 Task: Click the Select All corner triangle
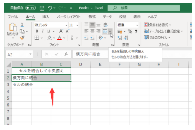click(x=9, y=64)
